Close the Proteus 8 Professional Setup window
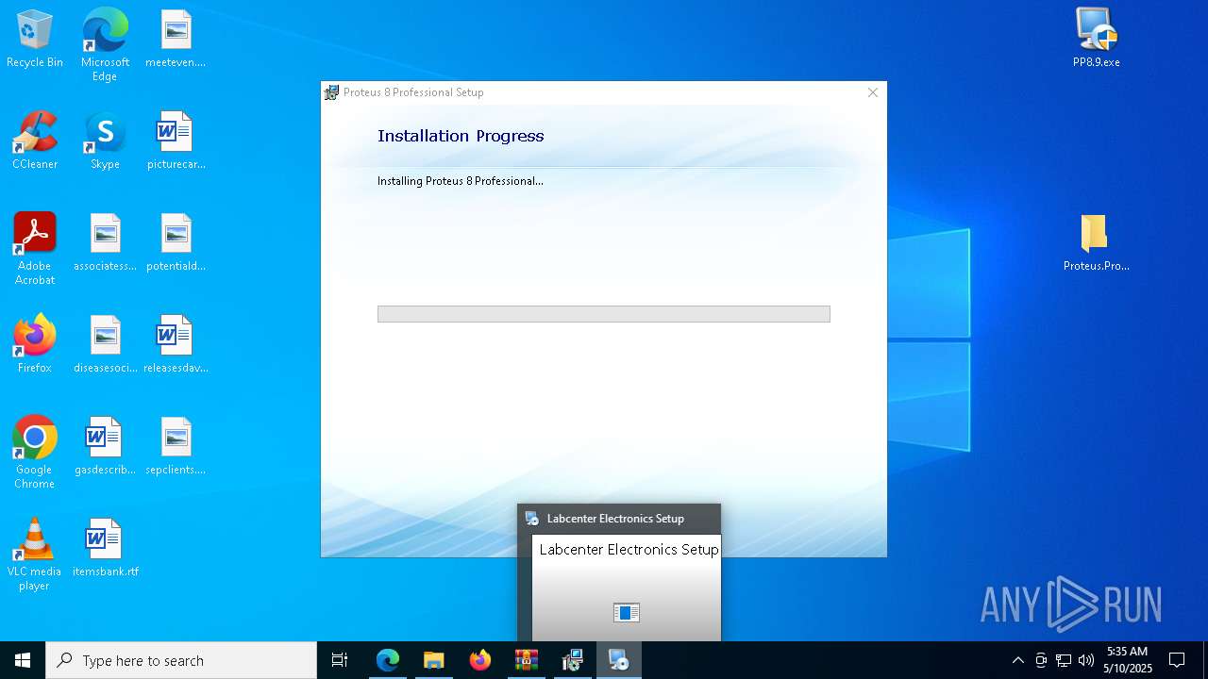This screenshot has height=679, width=1208. (873, 92)
